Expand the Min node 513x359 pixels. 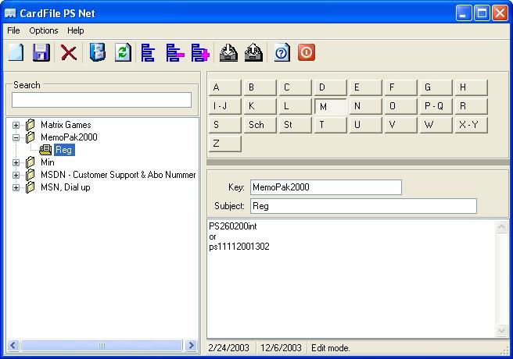[16, 162]
